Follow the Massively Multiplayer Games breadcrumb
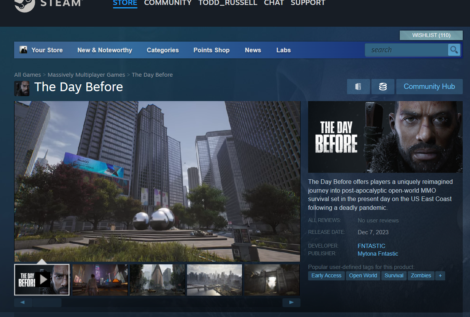This screenshot has height=317, width=470. [86, 75]
